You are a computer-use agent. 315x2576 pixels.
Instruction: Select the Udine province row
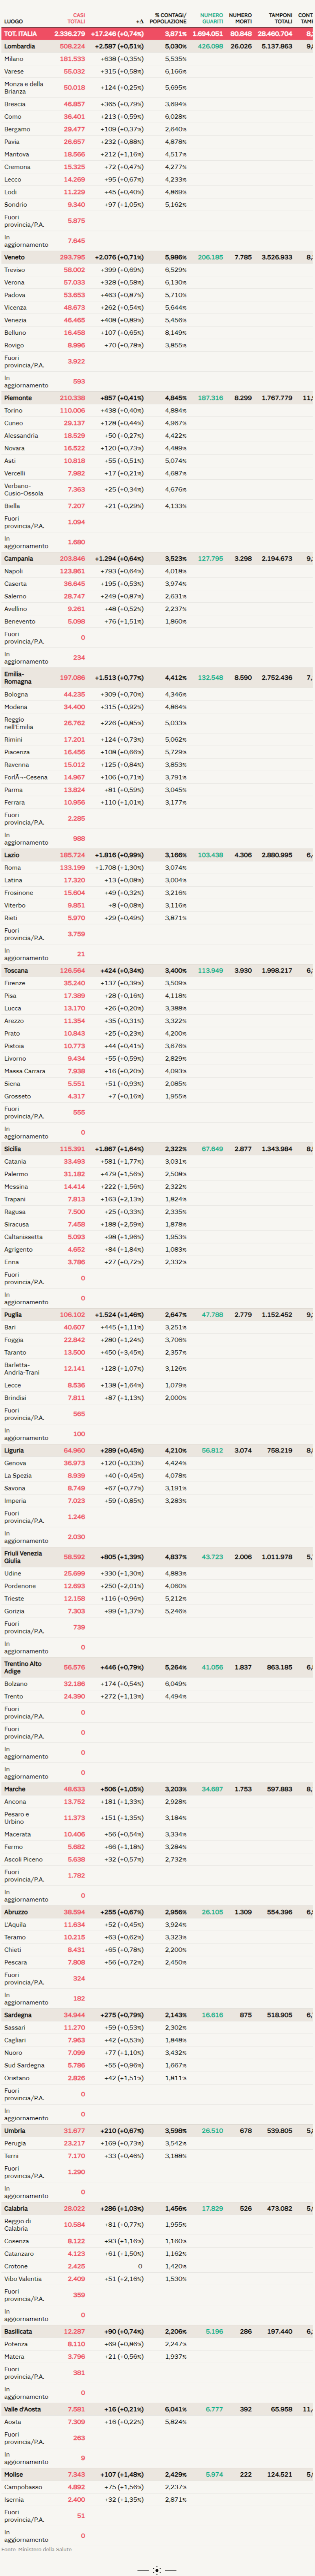[157, 1573]
